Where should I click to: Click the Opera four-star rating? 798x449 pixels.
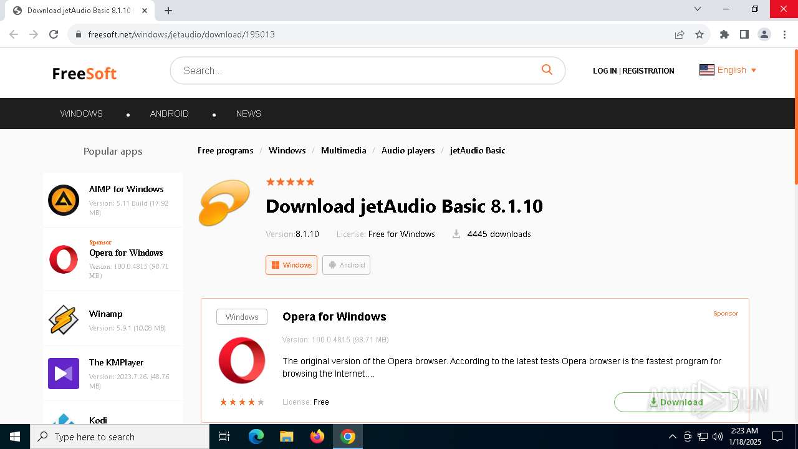[x=242, y=402]
